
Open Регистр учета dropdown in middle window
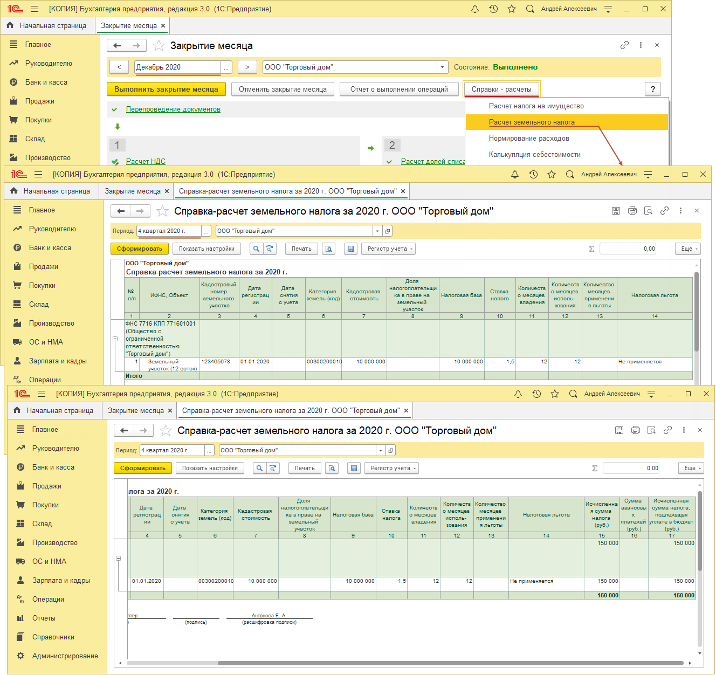coord(389,249)
